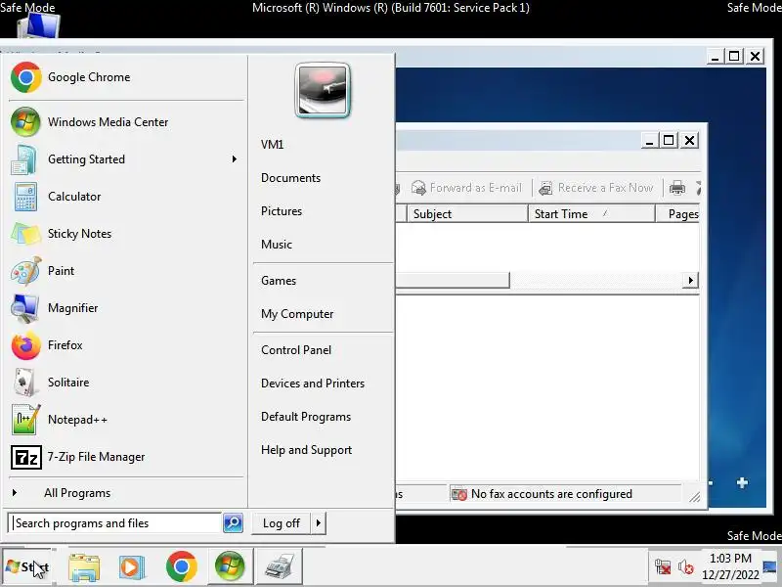Open the Getting Started entry icon

(x=23, y=159)
